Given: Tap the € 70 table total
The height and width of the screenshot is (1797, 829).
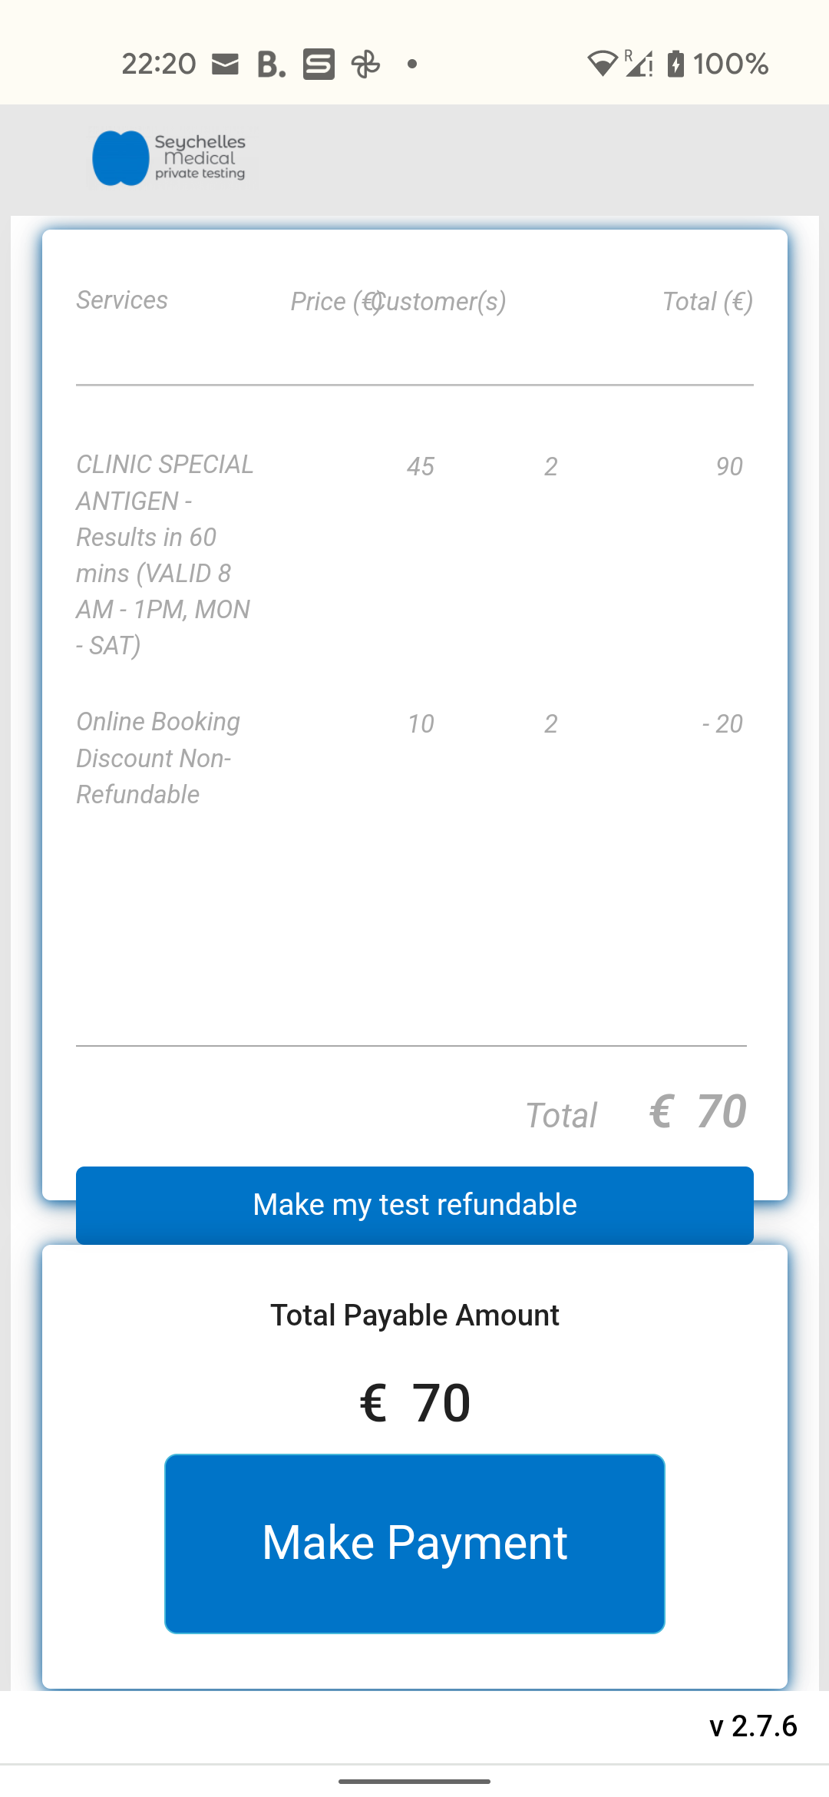Looking at the screenshot, I should click(698, 1112).
